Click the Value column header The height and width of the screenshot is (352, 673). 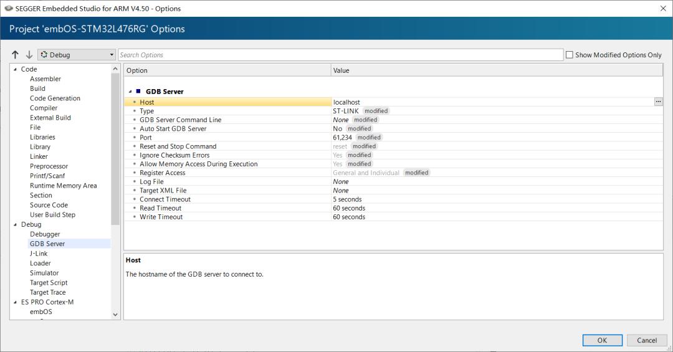click(497, 70)
